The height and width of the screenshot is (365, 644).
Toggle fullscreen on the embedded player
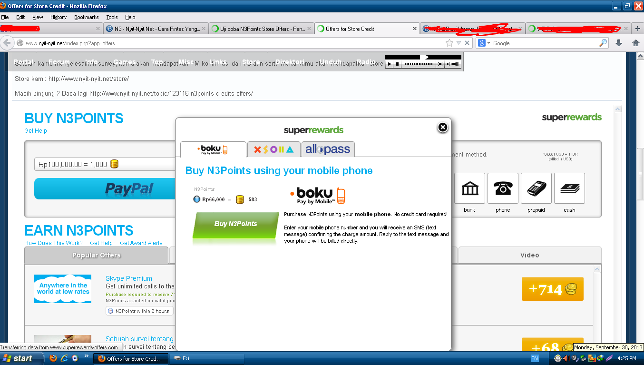(x=440, y=64)
